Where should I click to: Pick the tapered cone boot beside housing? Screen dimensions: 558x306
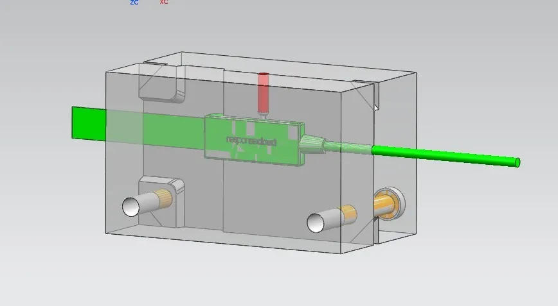[313, 146]
